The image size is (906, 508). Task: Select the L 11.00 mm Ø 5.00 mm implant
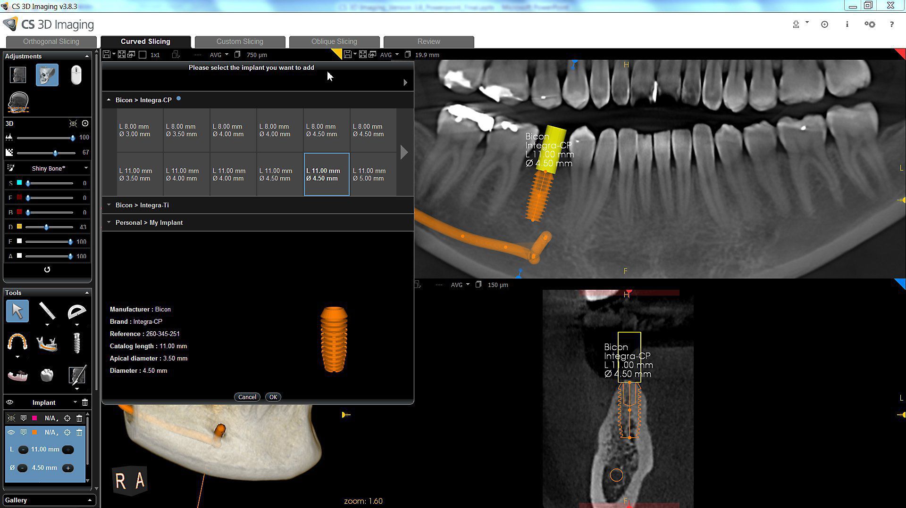[373, 174]
